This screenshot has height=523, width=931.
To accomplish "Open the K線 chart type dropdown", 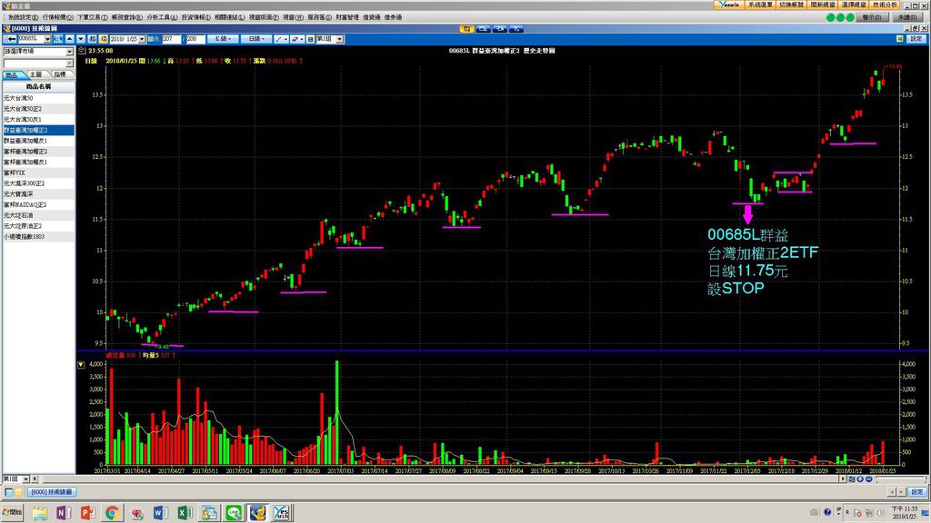I will [x=224, y=39].
